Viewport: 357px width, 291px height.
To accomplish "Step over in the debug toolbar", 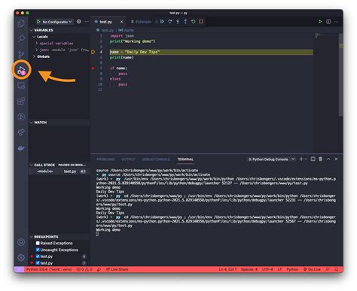I will point(170,22).
